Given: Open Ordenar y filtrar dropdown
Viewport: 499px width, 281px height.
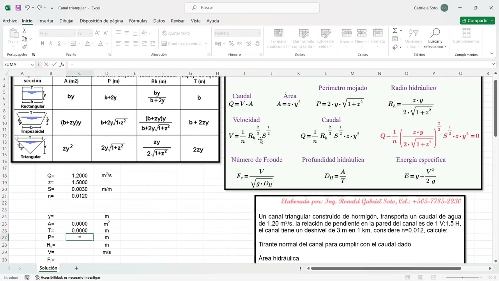Looking at the screenshot, I should pyautogui.click(x=413, y=38).
